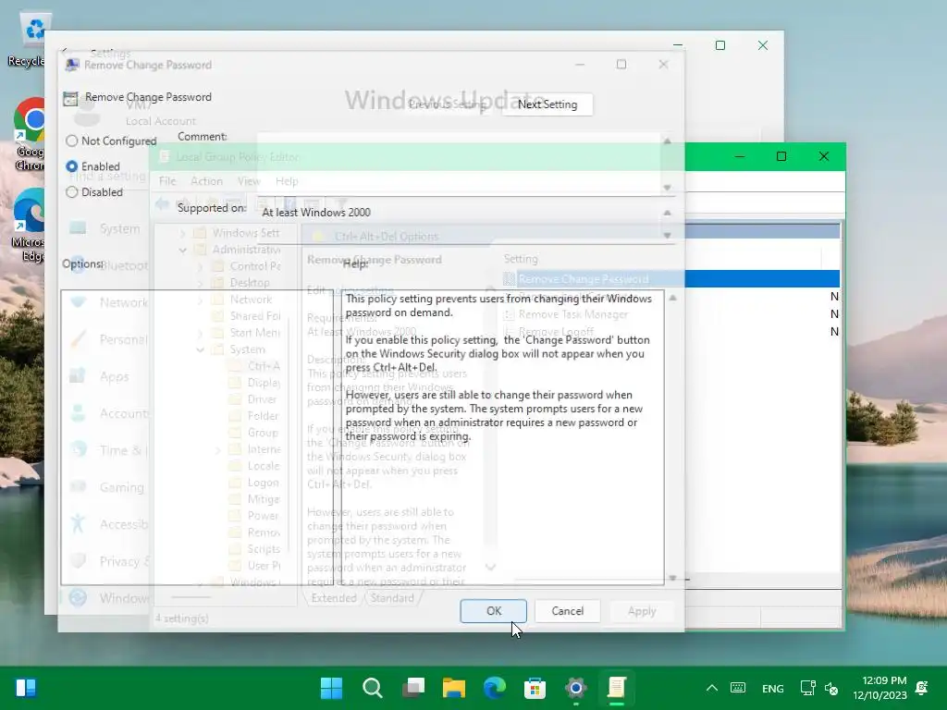Image resolution: width=947 pixels, height=710 pixels.
Task: Switch to Settings app in taskbar
Action: (x=575, y=688)
